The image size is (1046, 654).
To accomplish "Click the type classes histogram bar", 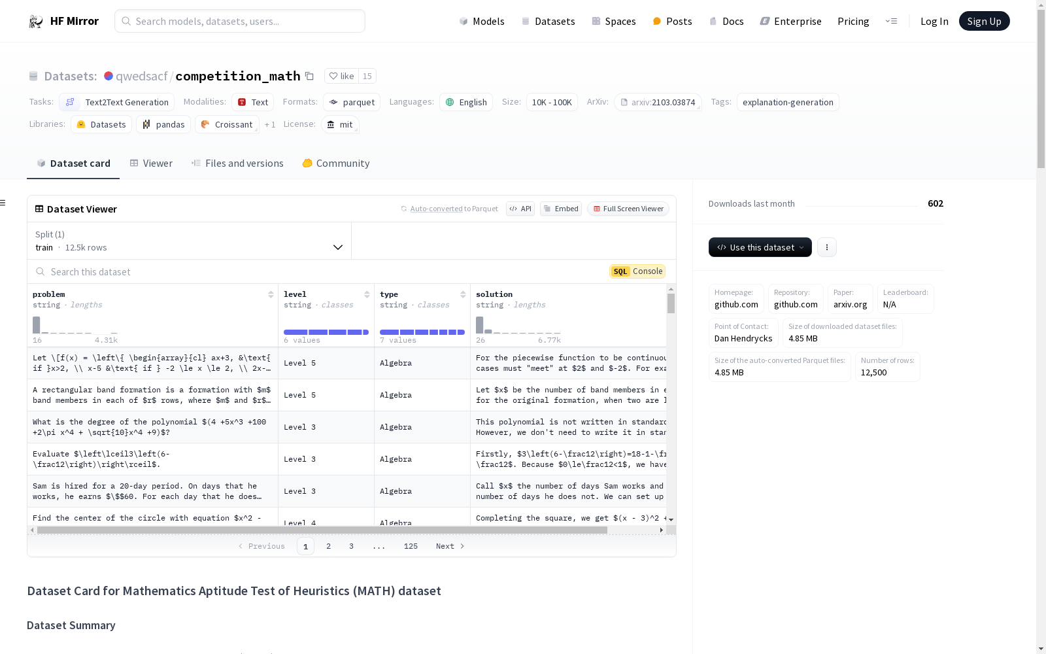I will pyautogui.click(x=422, y=332).
